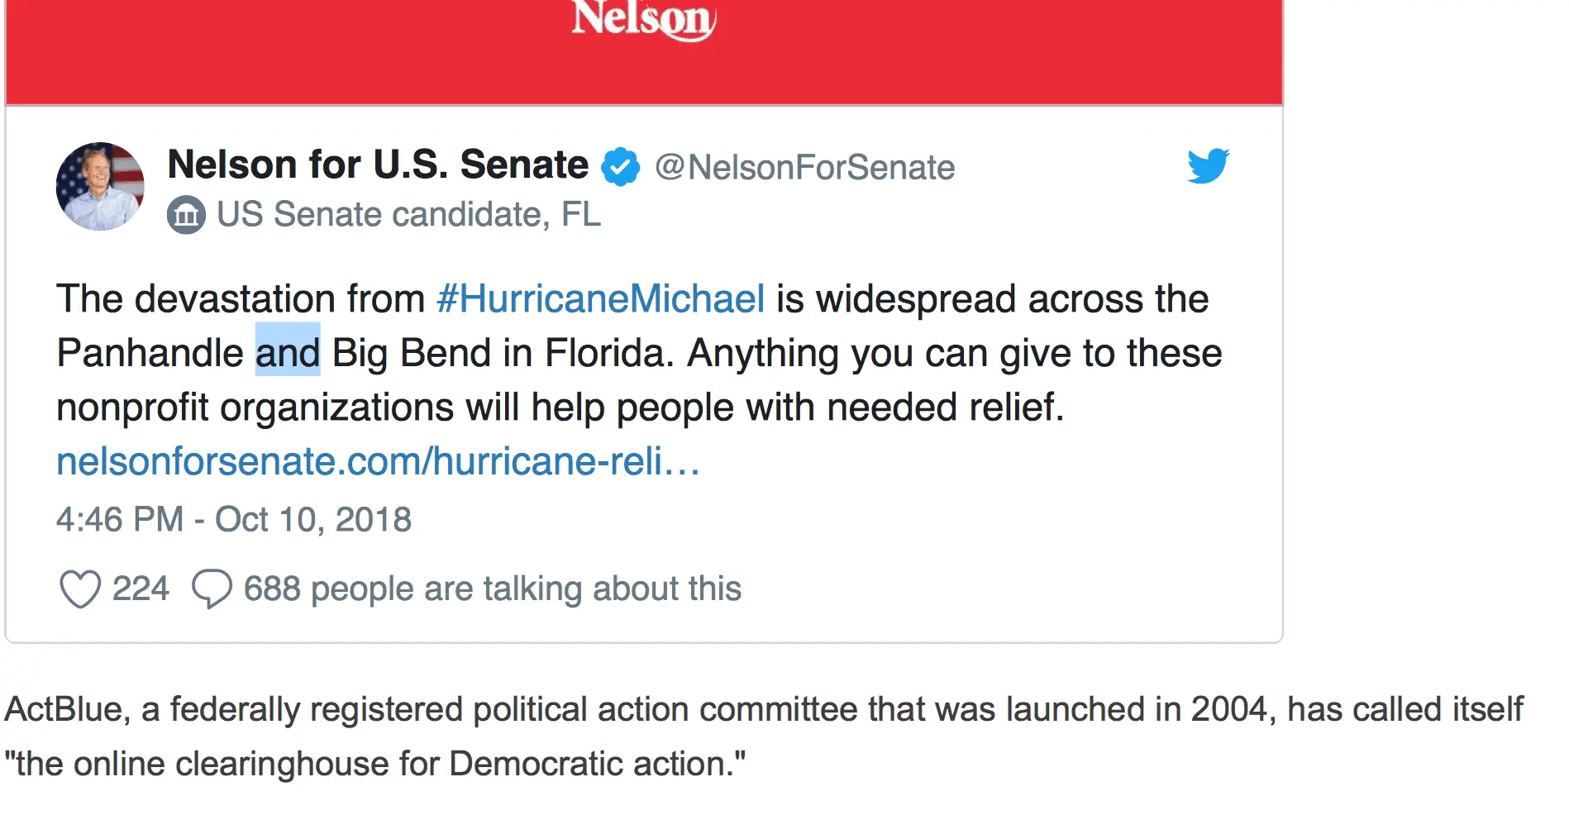
Task: Follow the nelsonforsenate.com hurricane relief link
Action: click(378, 461)
